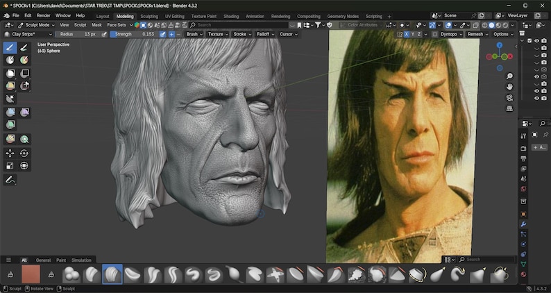Screen dimensions: 551x293
Task: Select the Edit Face Set tool
Action: (10, 140)
